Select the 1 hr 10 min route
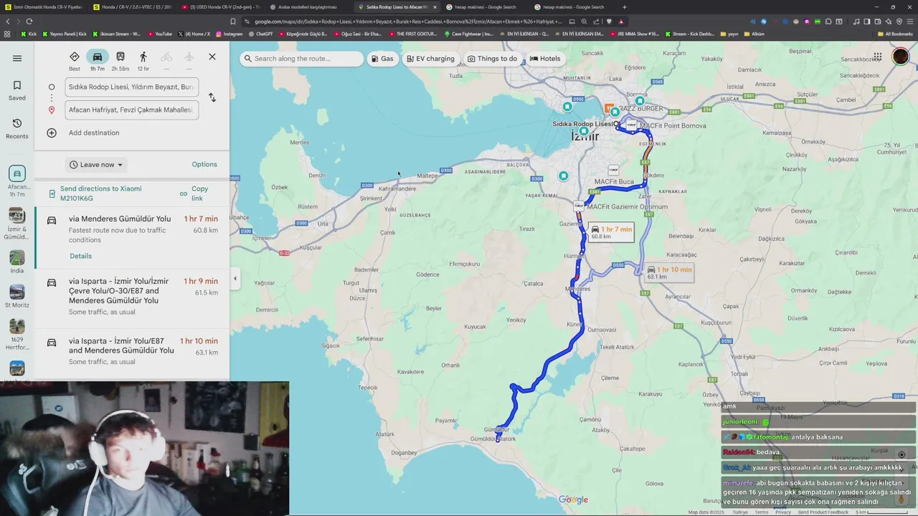The height and width of the screenshot is (516, 918). point(132,351)
